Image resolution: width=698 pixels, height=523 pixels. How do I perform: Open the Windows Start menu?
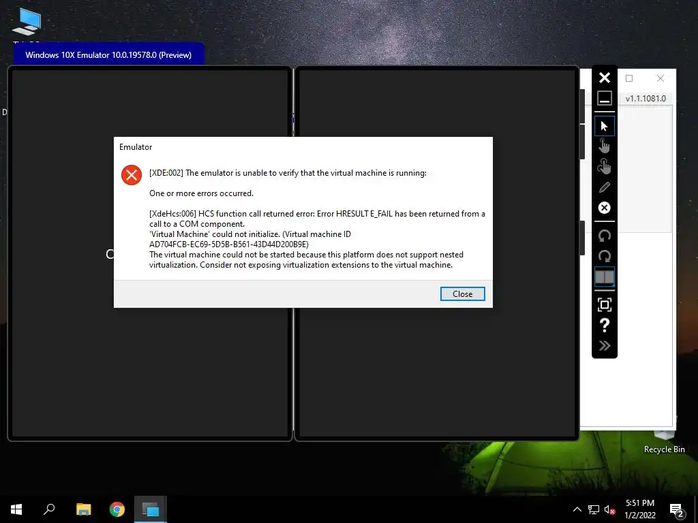(16, 509)
